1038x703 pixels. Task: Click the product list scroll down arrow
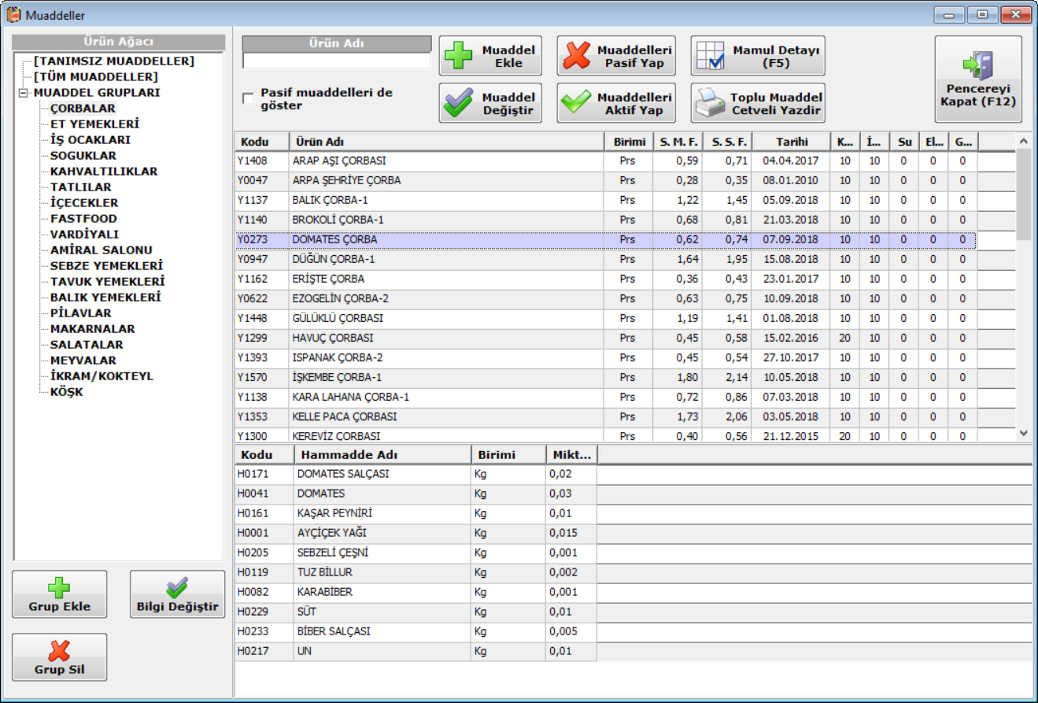pyautogui.click(x=1023, y=432)
